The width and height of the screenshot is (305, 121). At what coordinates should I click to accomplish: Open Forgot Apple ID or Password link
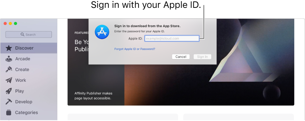coord(135,49)
